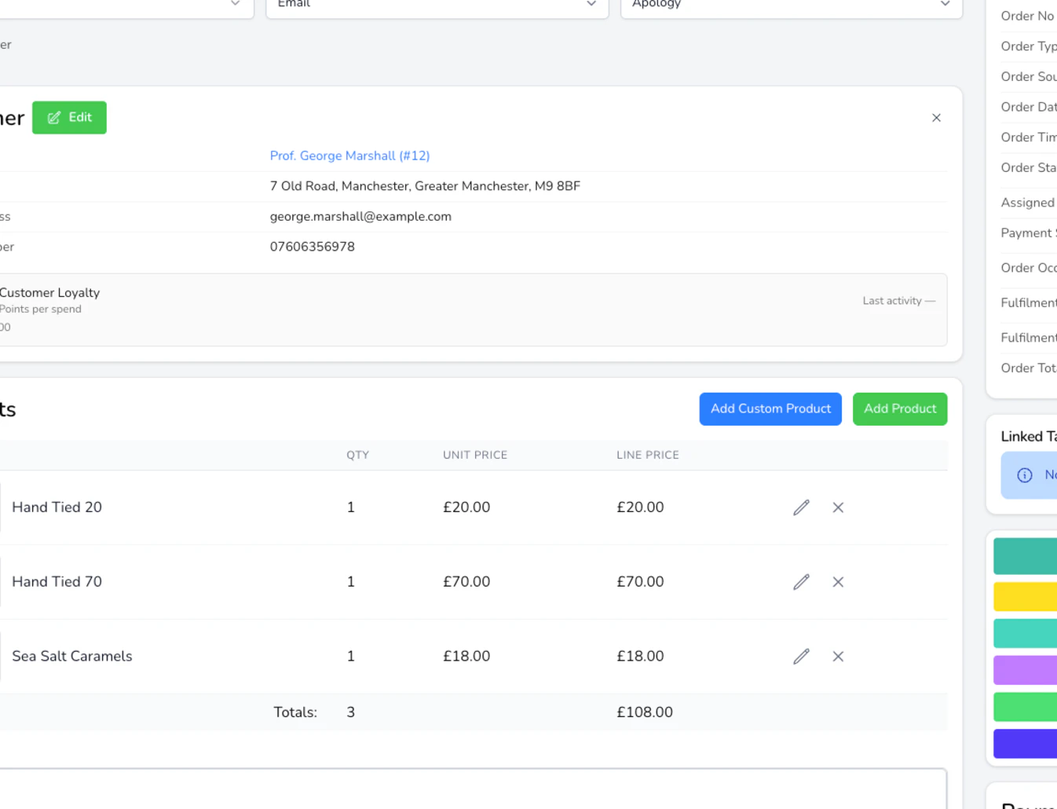The image size is (1057, 809).
Task: Remove Hand Tied 70 from the order
Action: [838, 582]
